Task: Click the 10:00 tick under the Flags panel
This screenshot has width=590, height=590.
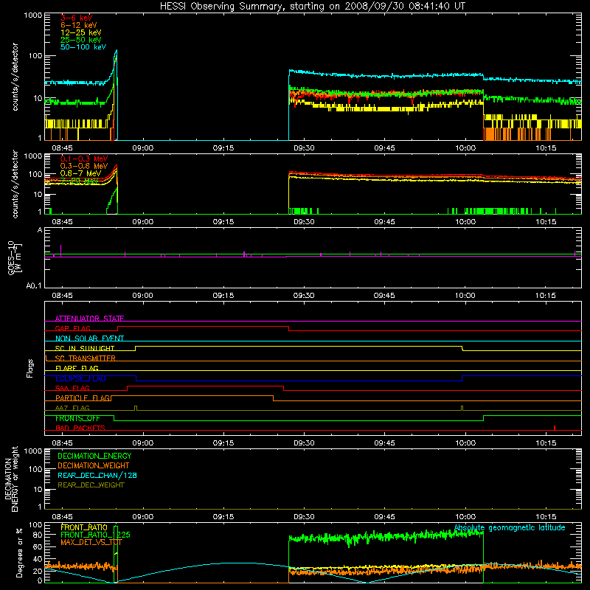Action: coord(465,443)
